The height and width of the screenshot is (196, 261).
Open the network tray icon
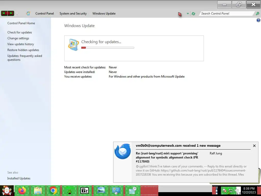[230, 190]
